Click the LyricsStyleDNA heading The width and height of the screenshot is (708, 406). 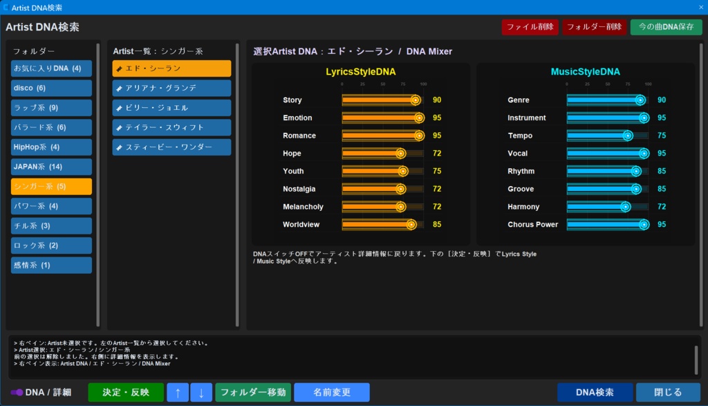[x=361, y=72]
